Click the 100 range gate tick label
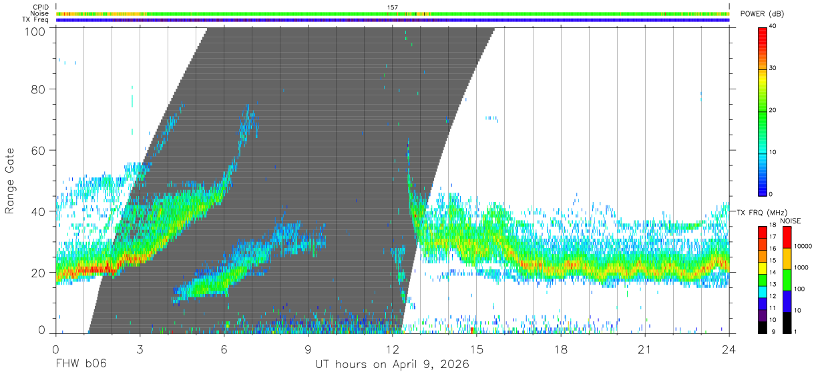820x378 pixels. [x=36, y=31]
